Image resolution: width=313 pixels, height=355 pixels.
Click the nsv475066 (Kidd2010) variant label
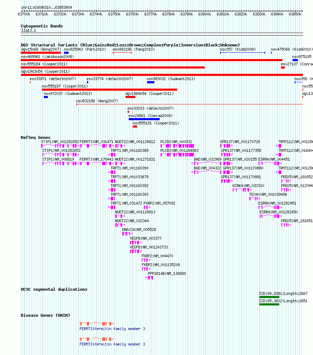coord(292,49)
